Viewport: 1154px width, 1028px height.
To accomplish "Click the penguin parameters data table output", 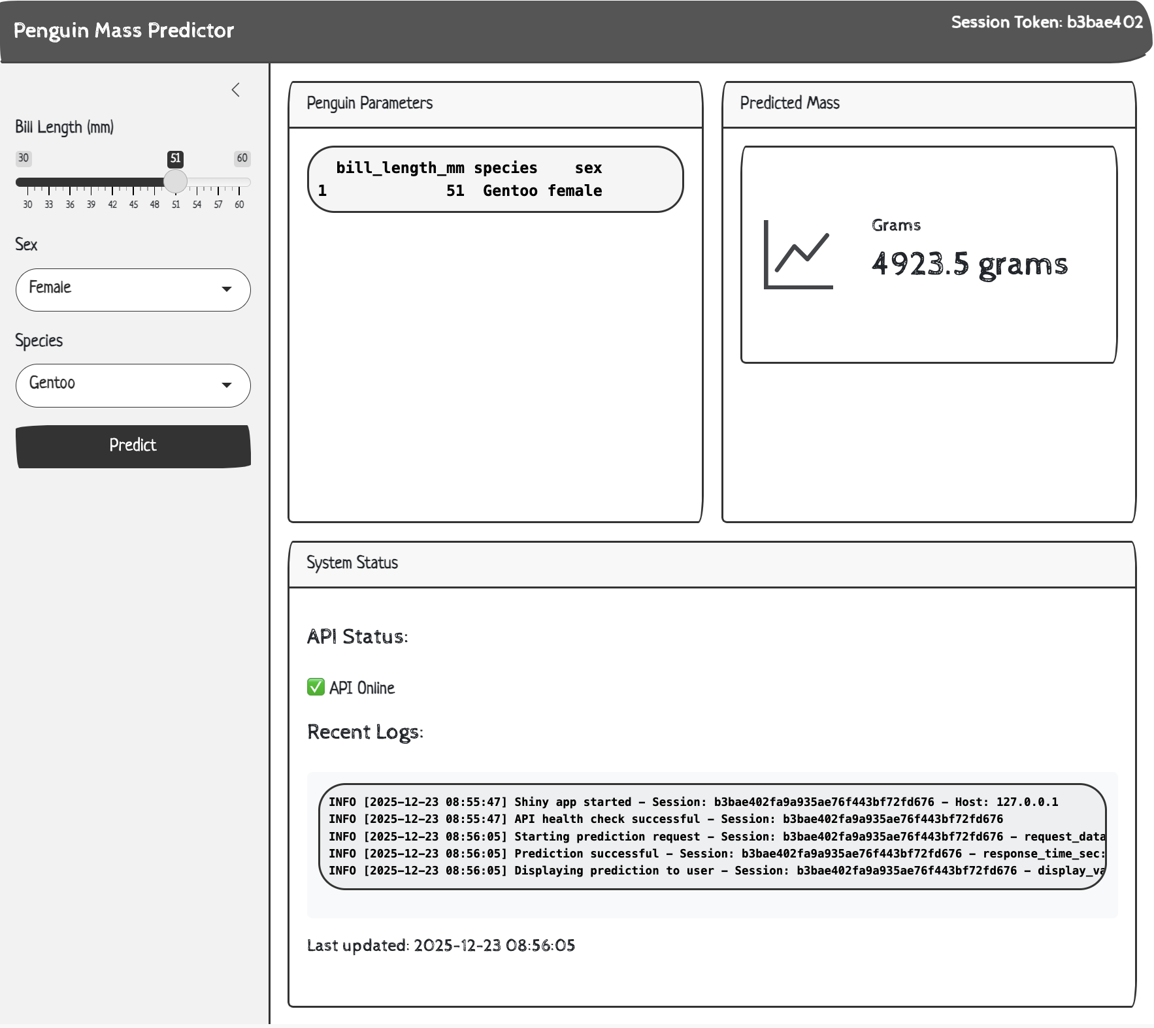I will 495,180.
